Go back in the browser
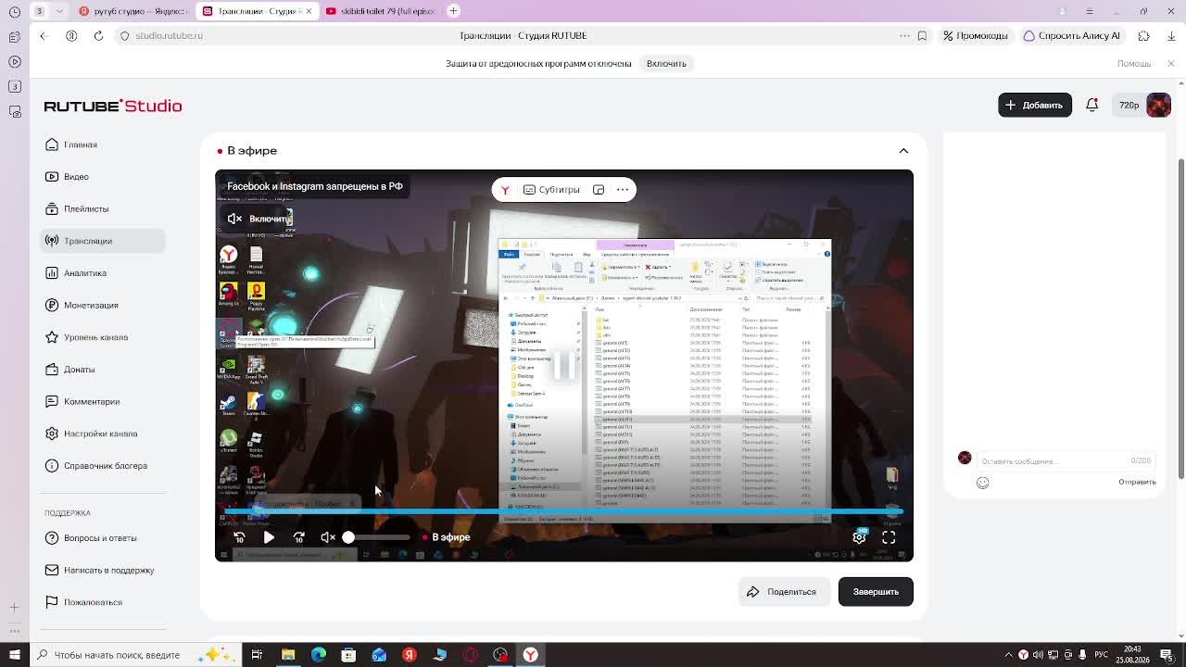The image size is (1186, 667). coord(43,36)
